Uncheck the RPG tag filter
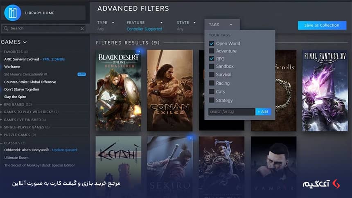 coord(212,59)
